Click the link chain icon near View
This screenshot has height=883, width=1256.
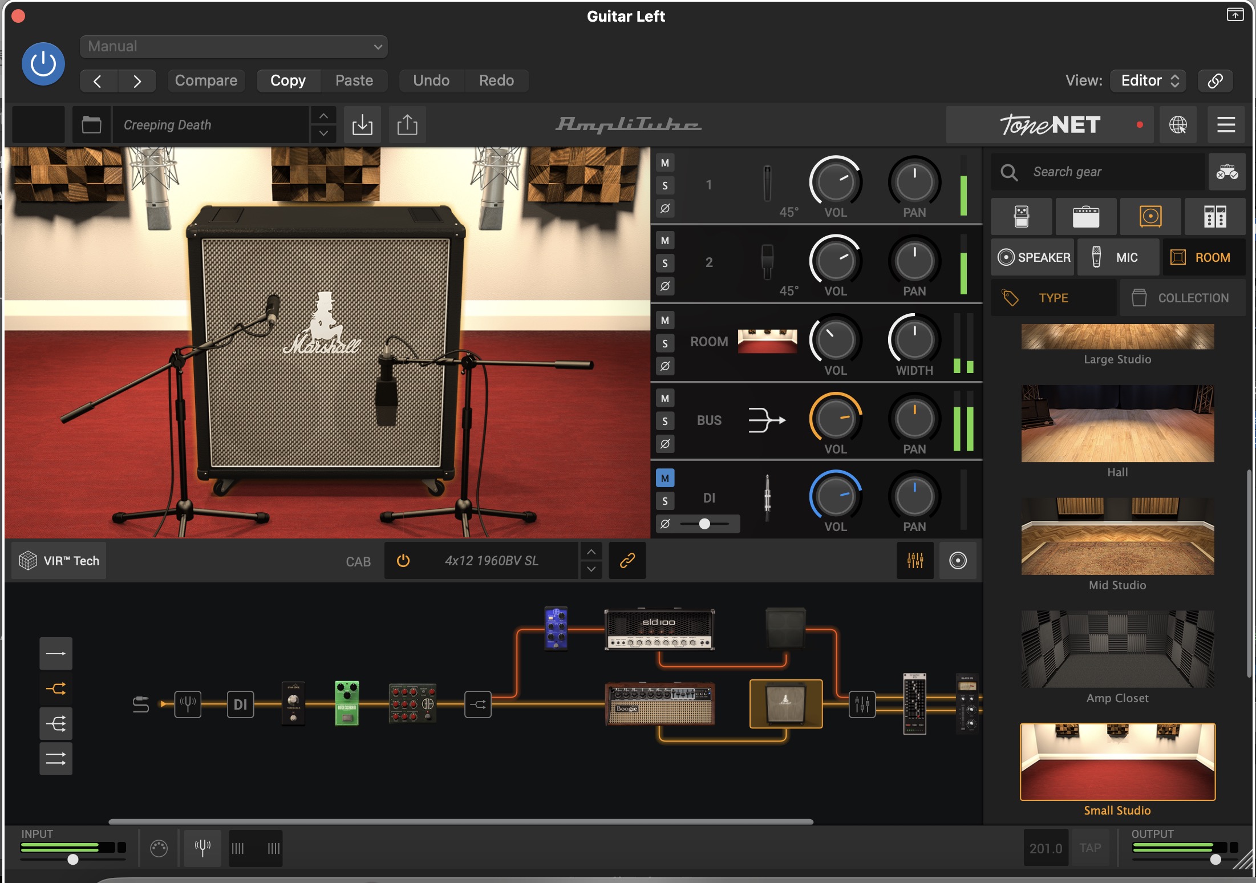pyautogui.click(x=1215, y=80)
